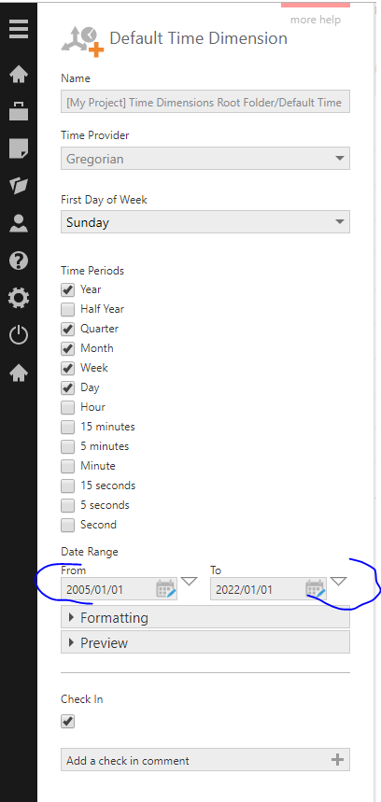The width and height of the screenshot is (381, 802).
Task: Enable the Half Year time period checkbox
Action: [x=67, y=309]
